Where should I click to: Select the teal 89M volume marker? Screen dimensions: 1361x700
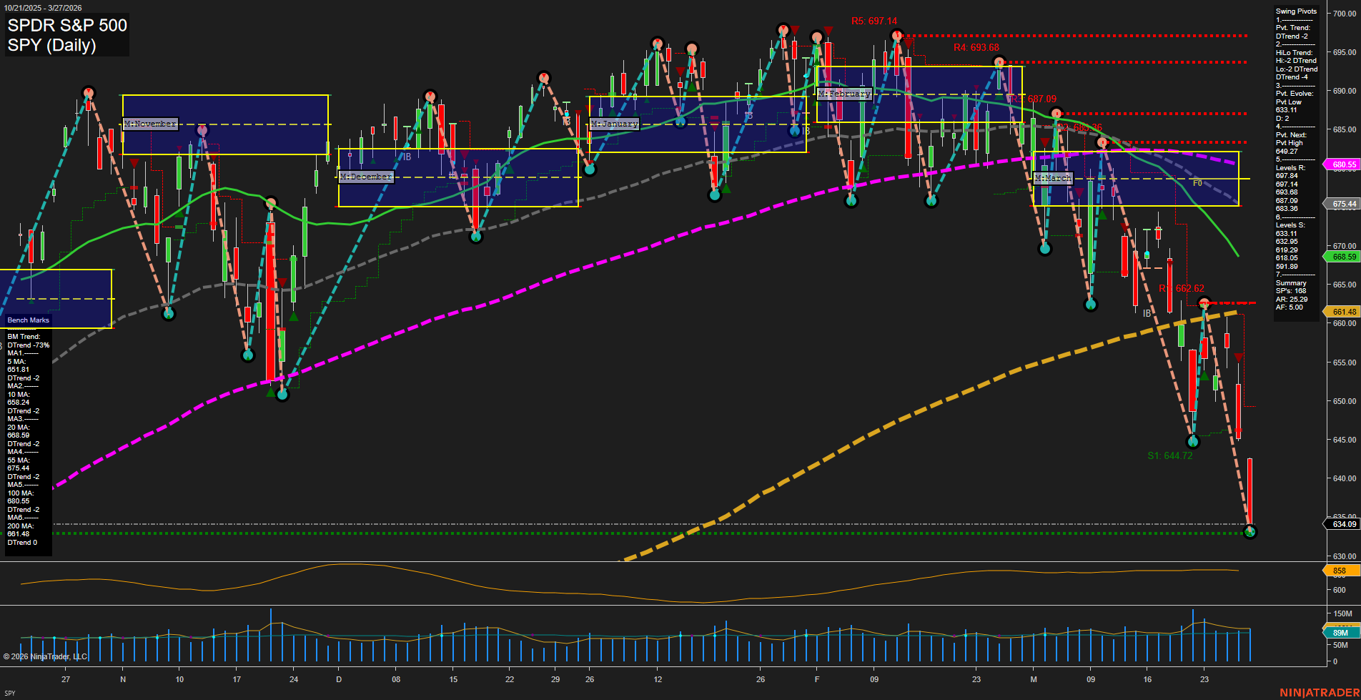1340,633
